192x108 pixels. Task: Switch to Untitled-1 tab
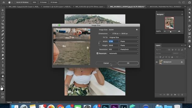click(x=57, y=7)
